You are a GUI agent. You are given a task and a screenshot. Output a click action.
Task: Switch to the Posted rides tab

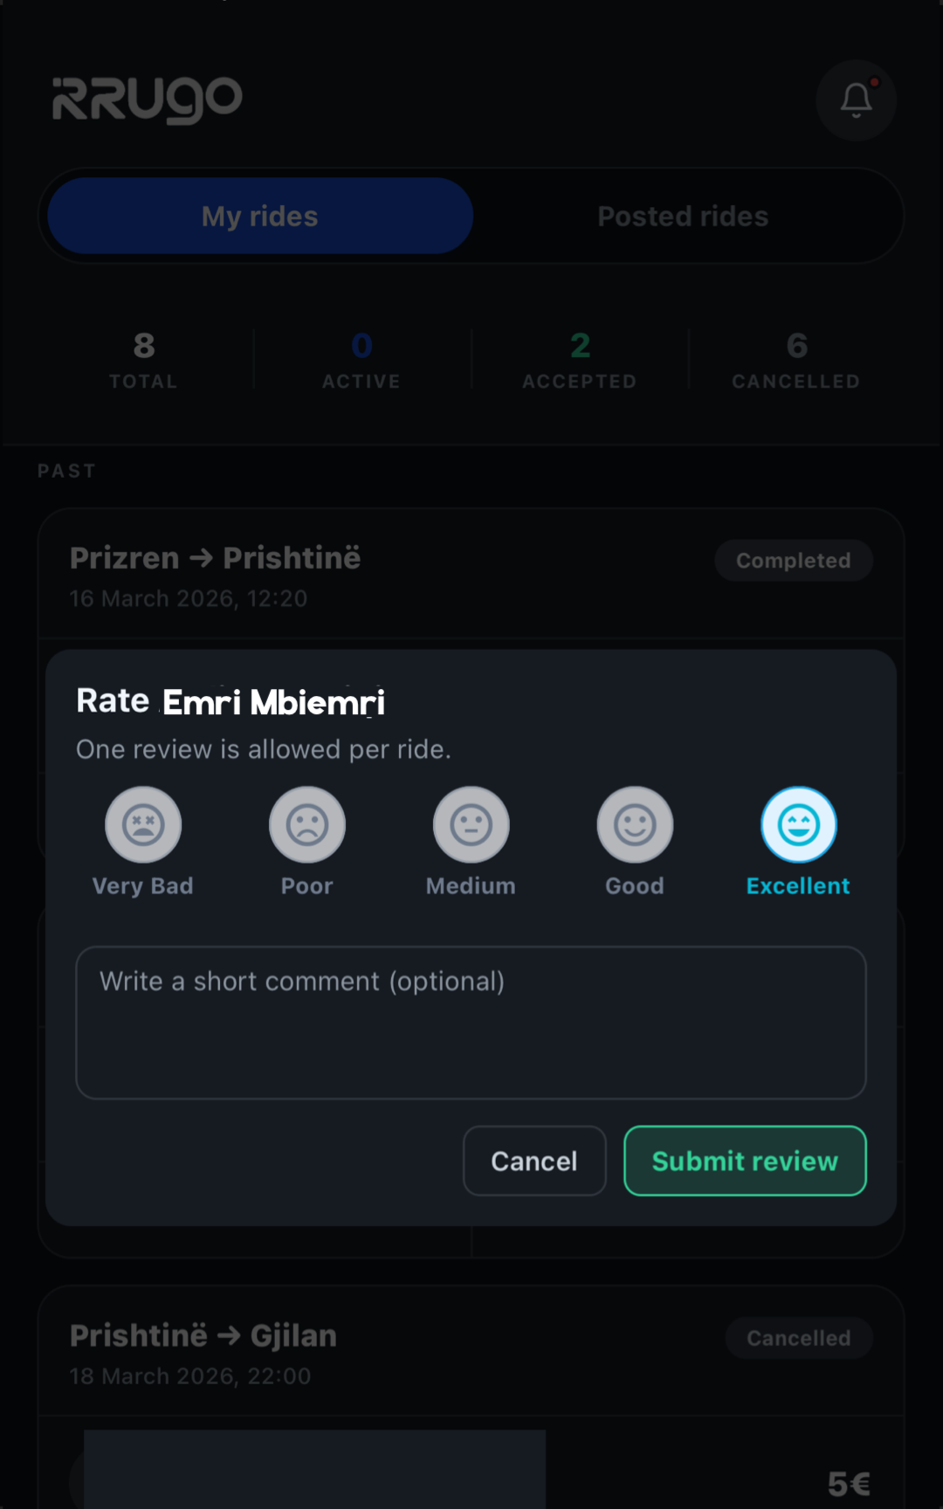[683, 217]
